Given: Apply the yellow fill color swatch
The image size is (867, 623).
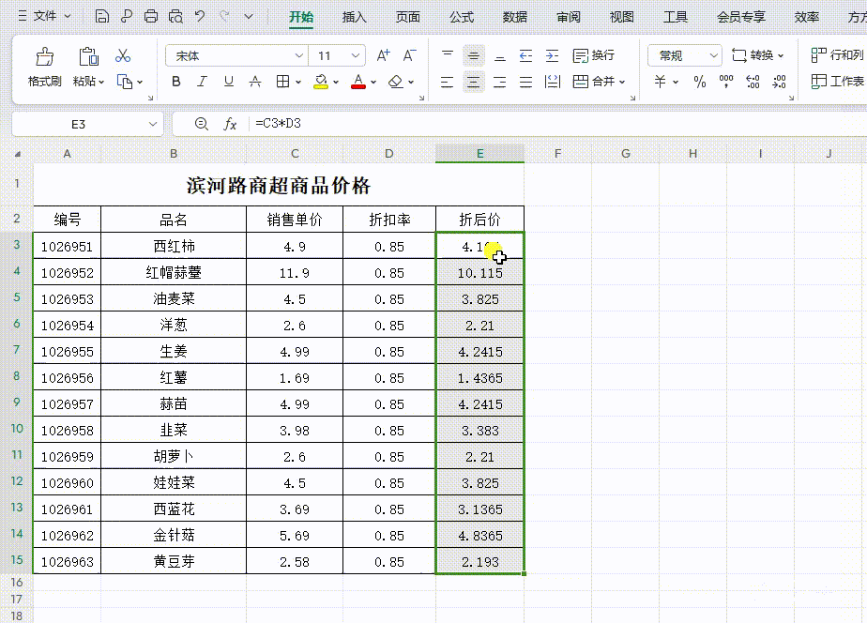Looking at the screenshot, I should pos(321,82).
